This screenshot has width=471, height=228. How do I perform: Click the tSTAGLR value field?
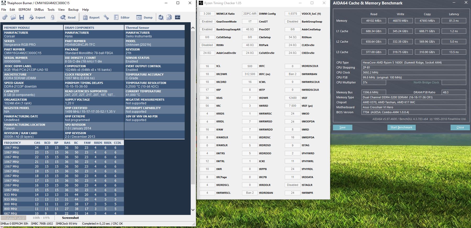293,185
